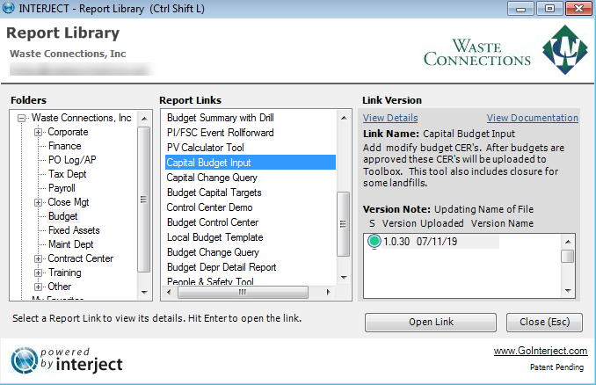Click the green status circle for version 1.0.30
The width and height of the screenshot is (596, 385).
pos(374,241)
